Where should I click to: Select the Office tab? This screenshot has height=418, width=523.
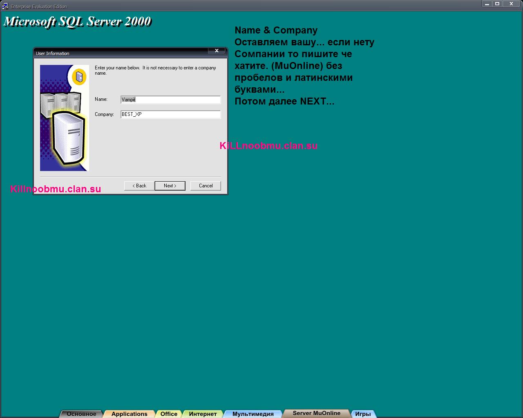coord(169,414)
